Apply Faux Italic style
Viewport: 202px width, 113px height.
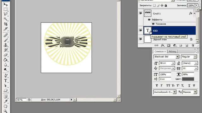(x=161, y=85)
